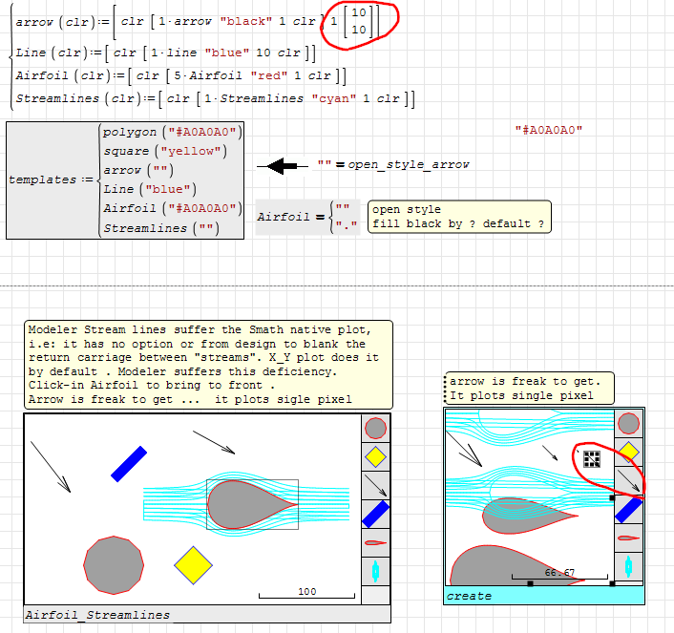
Task: Pick the yellow square template in Airfoil_Streamlines palette
Action: pos(376,456)
